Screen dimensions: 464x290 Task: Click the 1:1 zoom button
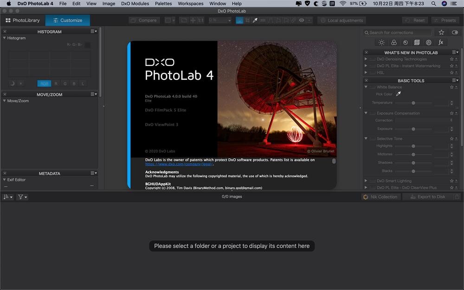click(200, 20)
